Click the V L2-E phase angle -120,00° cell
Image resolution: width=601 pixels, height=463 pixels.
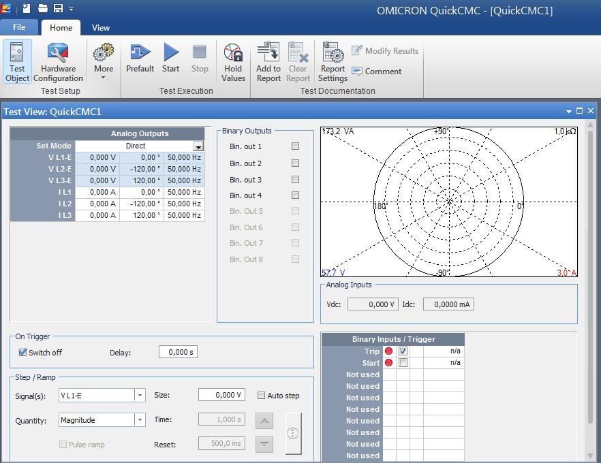coord(142,169)
